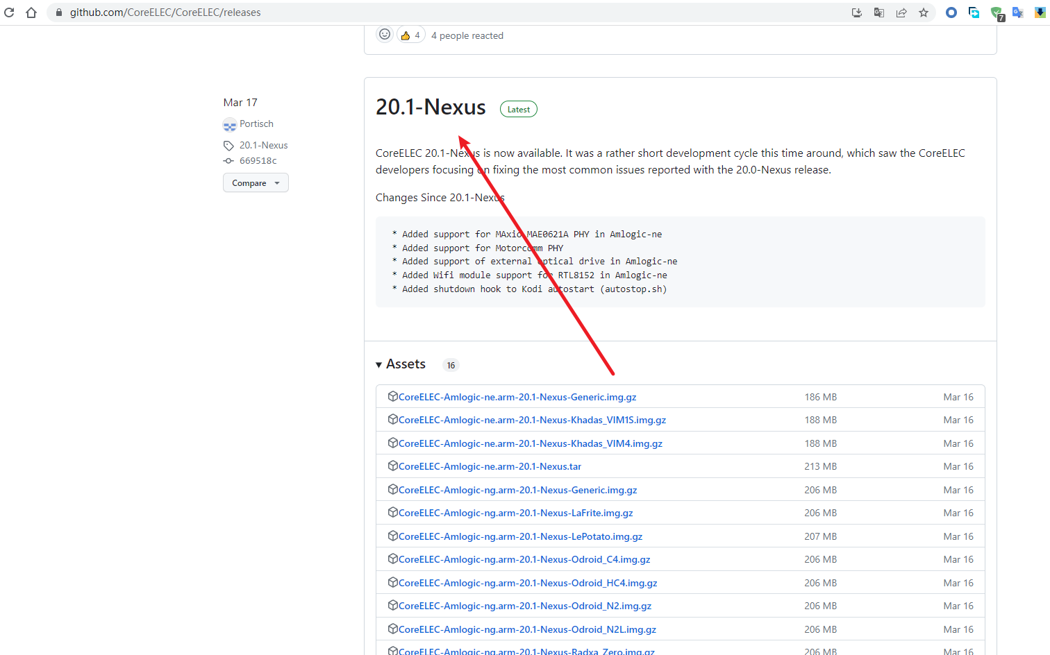
Task: Download the Odroid_N2 image file
Action: coord(524,606)
